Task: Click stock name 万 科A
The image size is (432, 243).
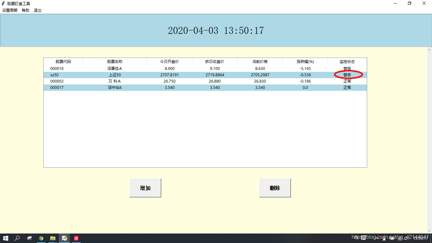Action: click(115, 81)
